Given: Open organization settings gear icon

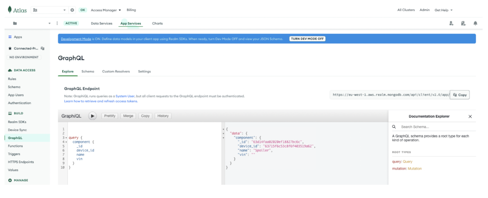Looking at the screenshot, I should pos(72,10).
